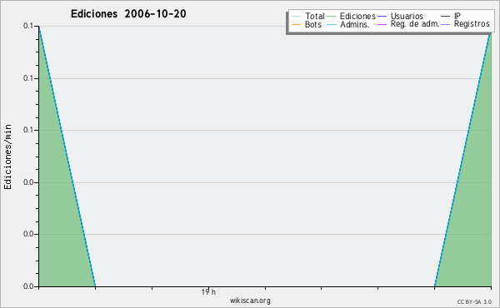Viewport: 500px width, 308px height.
Task: Click the CC BY-SA 3.0 license text
Action: [474, 302]
